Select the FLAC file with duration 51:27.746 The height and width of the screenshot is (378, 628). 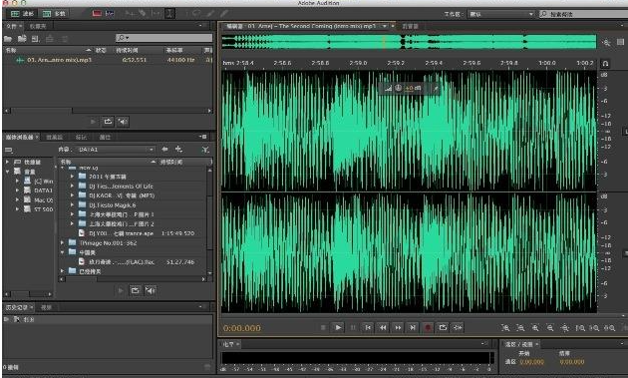(134, 261)
